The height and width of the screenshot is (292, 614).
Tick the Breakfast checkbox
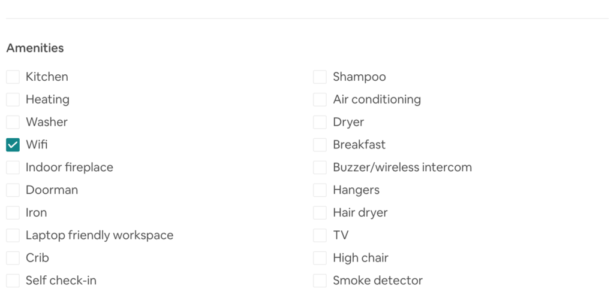[320, 145]
